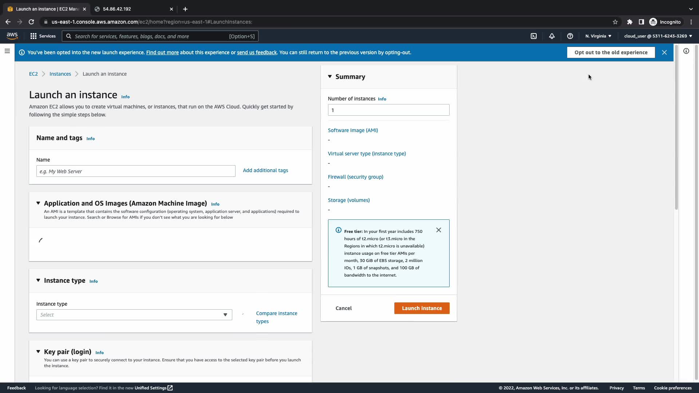The width and height of the screenshot is (699, 393).
Task: Switch to the 54.86.42.192 browser tab
Action: coord(131,9)
